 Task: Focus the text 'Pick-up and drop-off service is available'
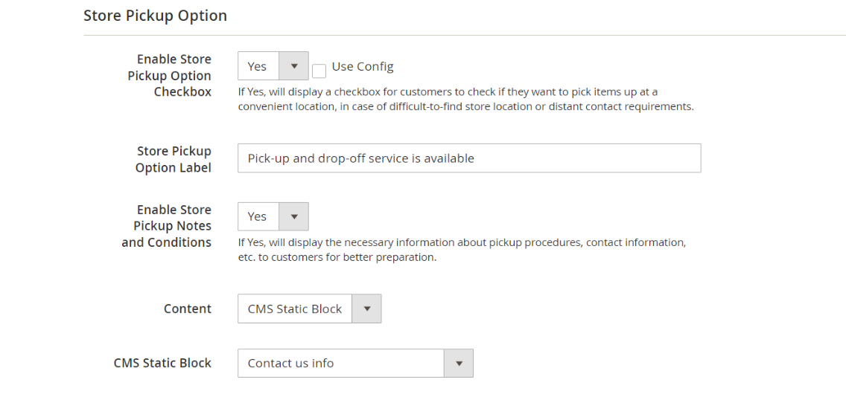(361, 158)
